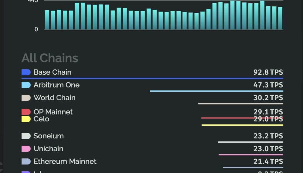Click the Arbitrum One light-blue swatch
303x173 pixels.
point(26,85)
